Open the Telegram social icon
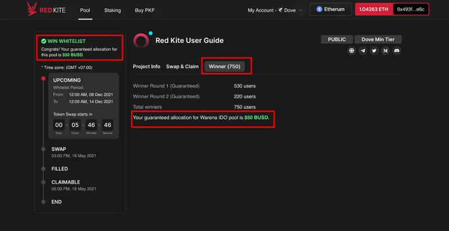 pos(363,50)
